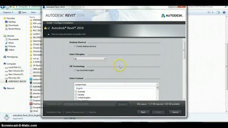Open the Installation Help link

point(54,112)
